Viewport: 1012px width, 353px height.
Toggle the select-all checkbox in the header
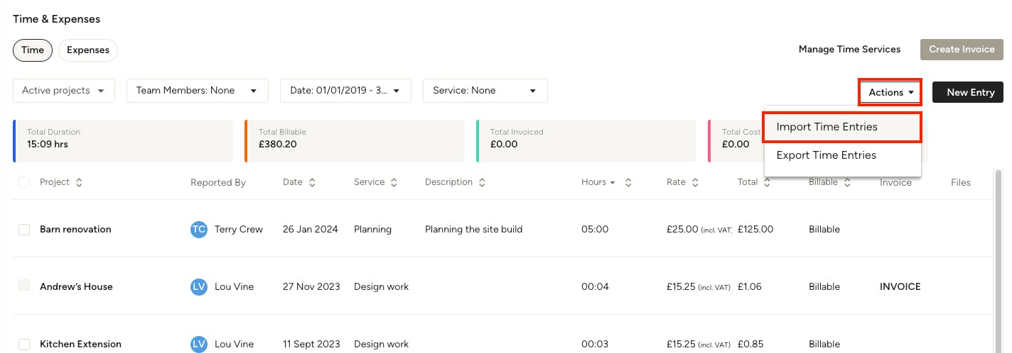[24, 182]
